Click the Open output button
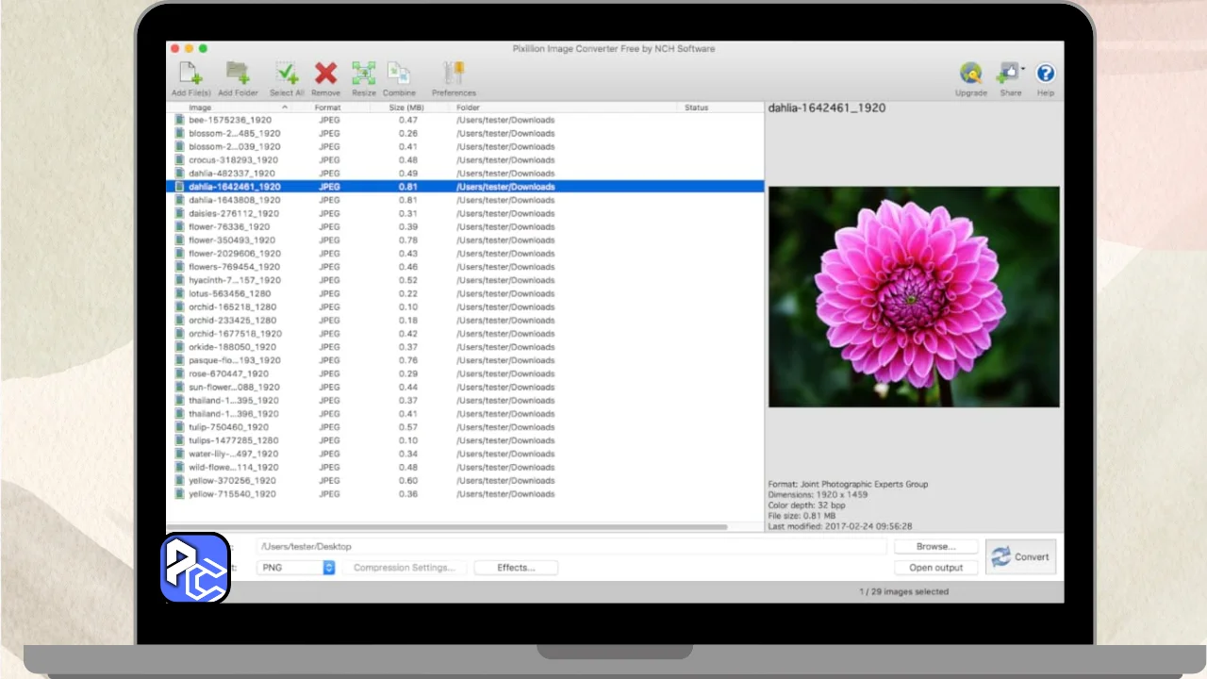 click(935, 568)
